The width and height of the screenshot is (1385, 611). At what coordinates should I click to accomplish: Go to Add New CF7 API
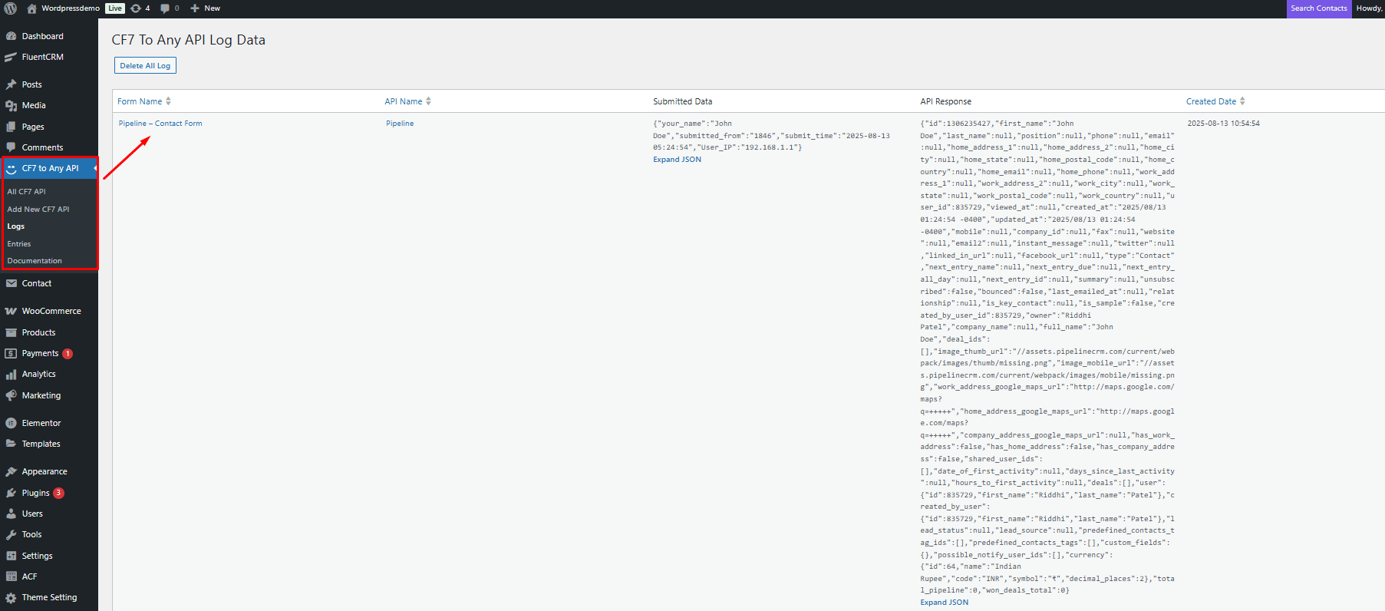click(38, 209)
